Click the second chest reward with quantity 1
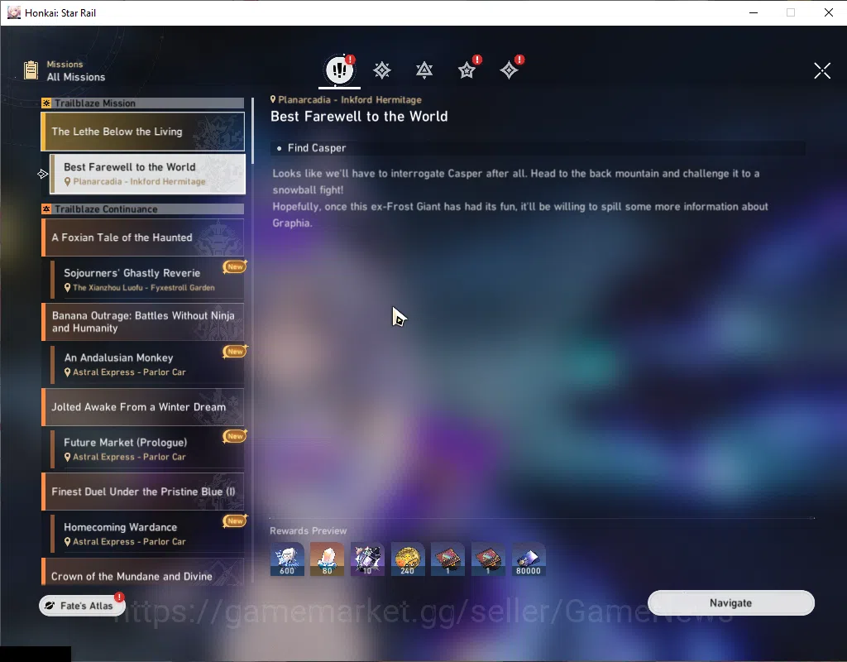This screenshot has height=662, width=847. tap(488, 559)
